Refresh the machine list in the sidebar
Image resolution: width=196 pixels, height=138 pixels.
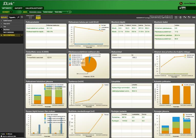pyautogui.click(x=22, y=17)
